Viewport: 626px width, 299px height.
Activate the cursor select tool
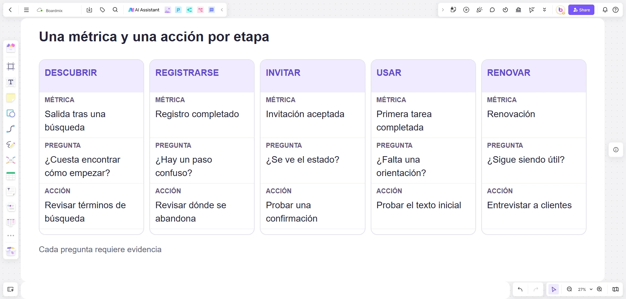554,289
